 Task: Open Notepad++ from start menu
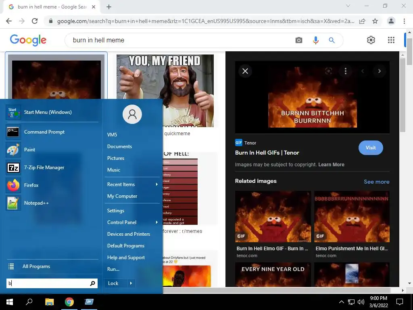[x=52, y=203]
